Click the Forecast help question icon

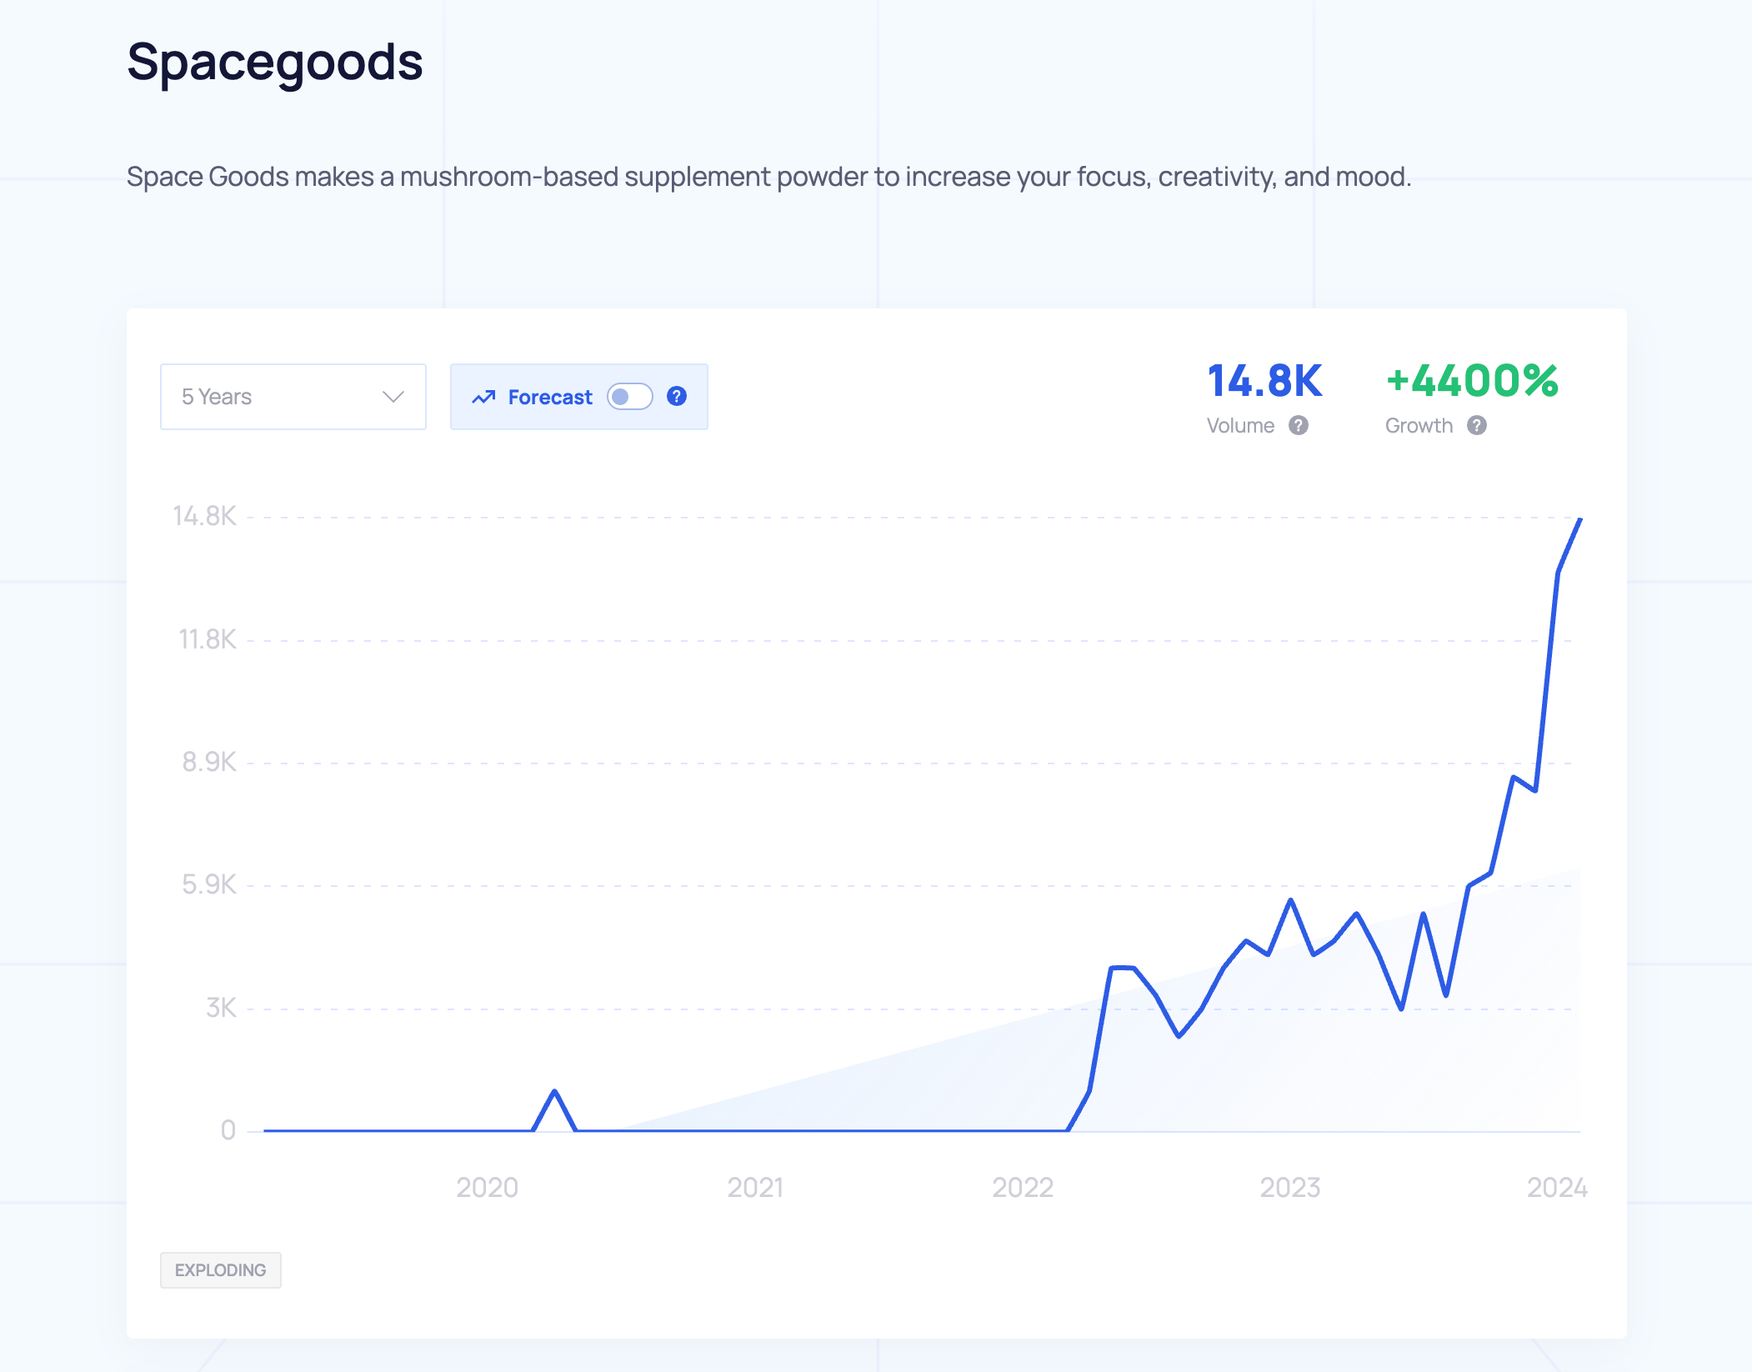click(x=677, y=397)
